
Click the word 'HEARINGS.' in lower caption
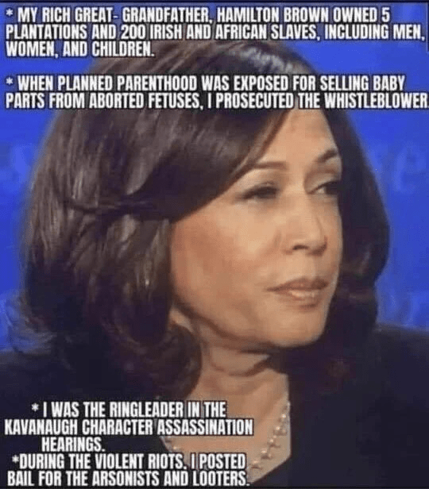click(x=72, y=445)
